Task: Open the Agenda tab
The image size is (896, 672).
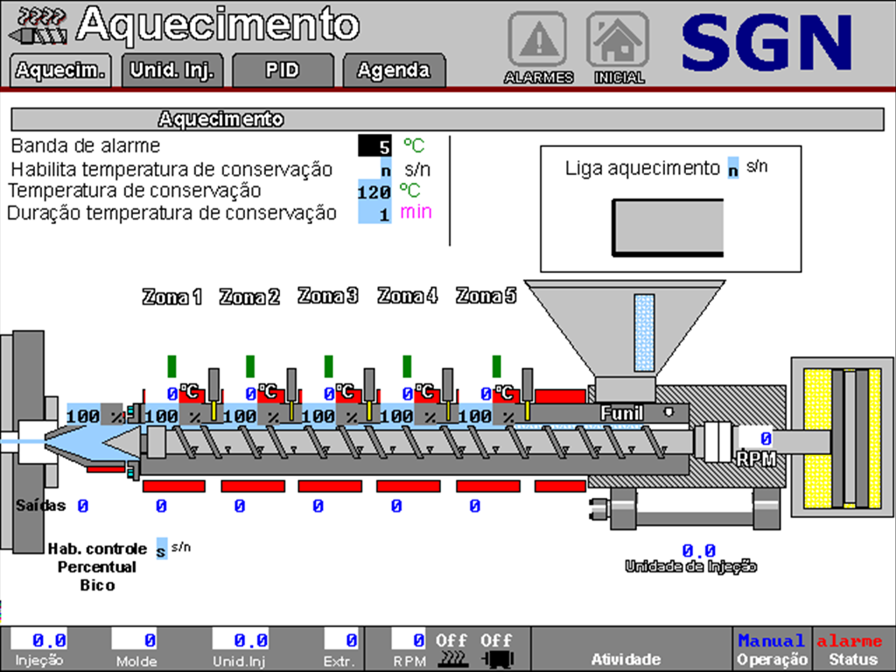Action: 394,70
